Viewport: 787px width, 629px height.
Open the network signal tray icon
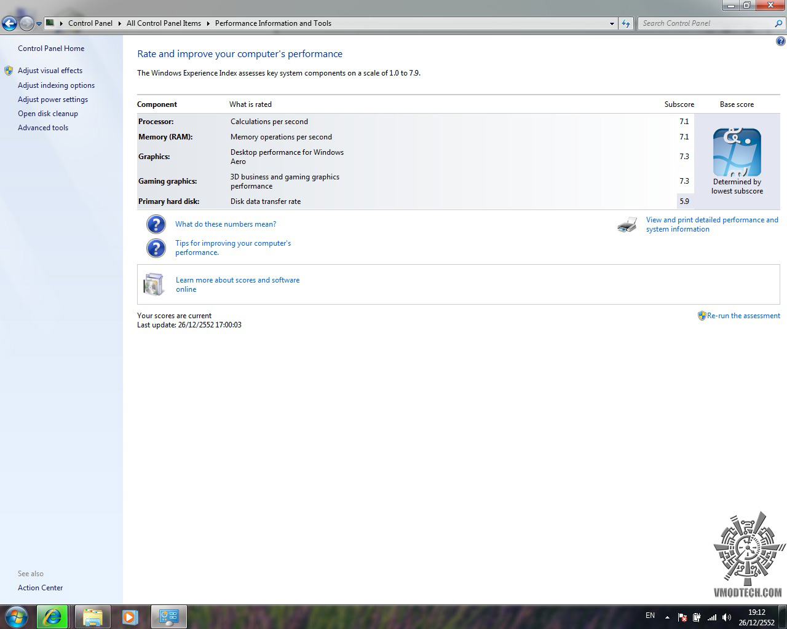[x=712, y=617]
